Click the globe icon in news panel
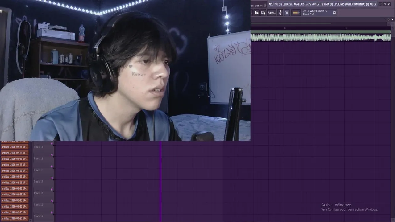 point(334,13)
